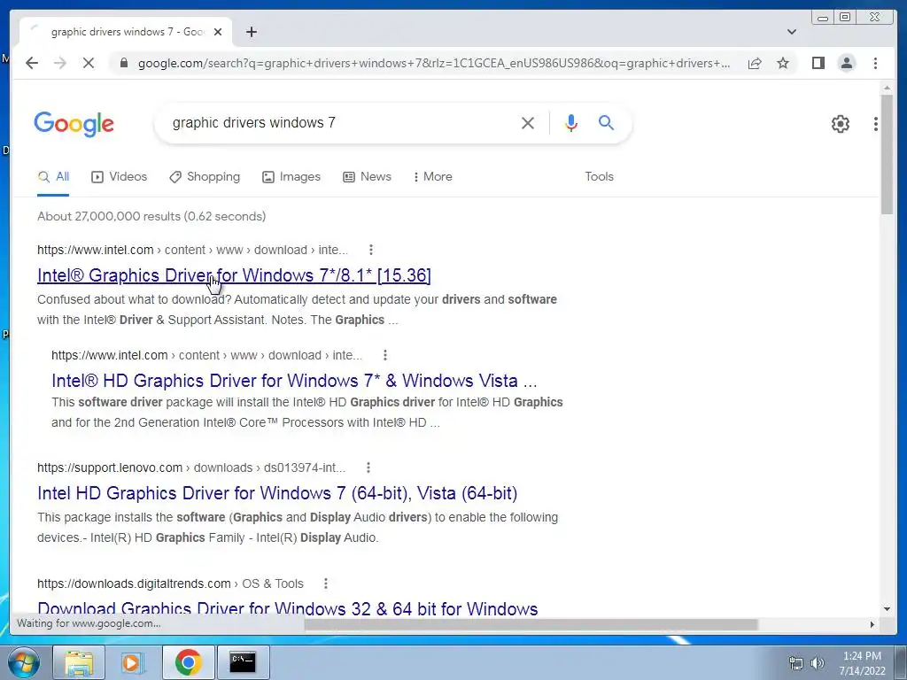Viewport: 907px width, 680px height.
Task: Click the scroll up arrow
Action: point(887,88)
